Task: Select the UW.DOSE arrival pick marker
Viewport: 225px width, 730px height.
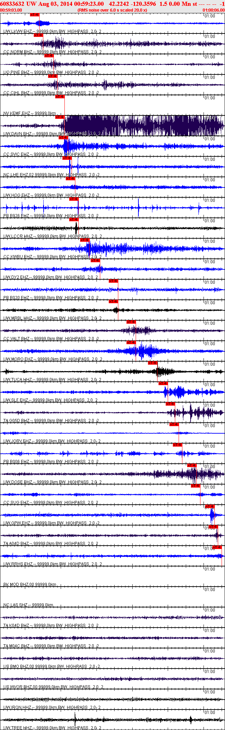Action: (192, 465)
